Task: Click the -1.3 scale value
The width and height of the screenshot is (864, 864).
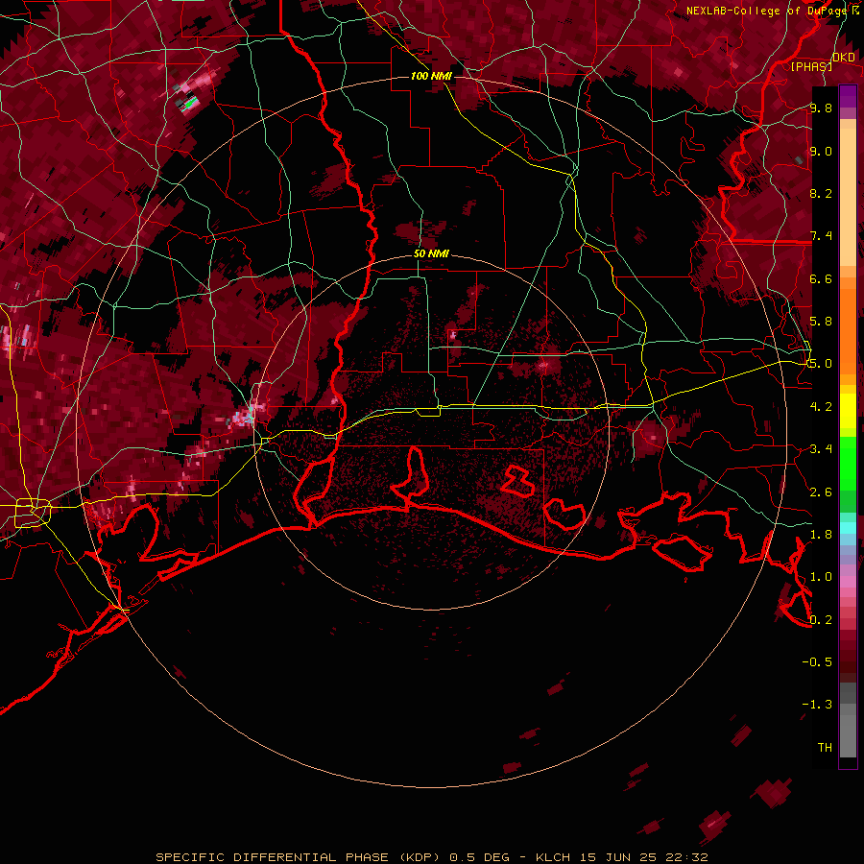Action: (x=817, y=705)
